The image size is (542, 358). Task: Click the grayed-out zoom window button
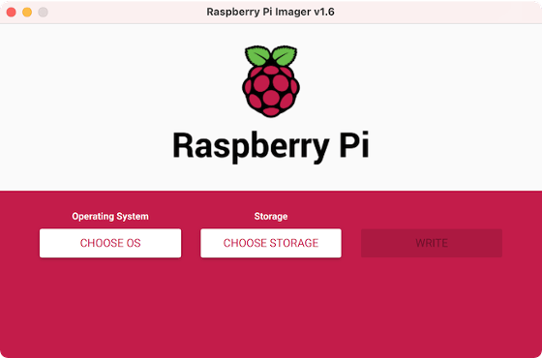pos(43,12)
